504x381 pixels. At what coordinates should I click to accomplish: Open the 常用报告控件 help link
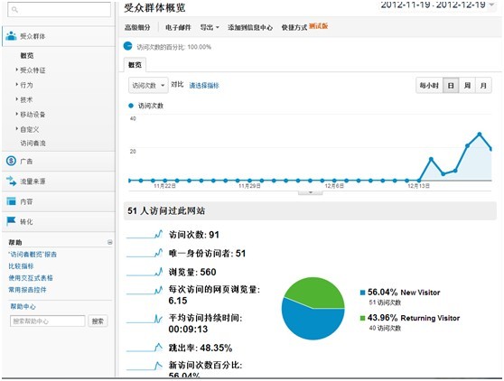(x=27, y=290)
